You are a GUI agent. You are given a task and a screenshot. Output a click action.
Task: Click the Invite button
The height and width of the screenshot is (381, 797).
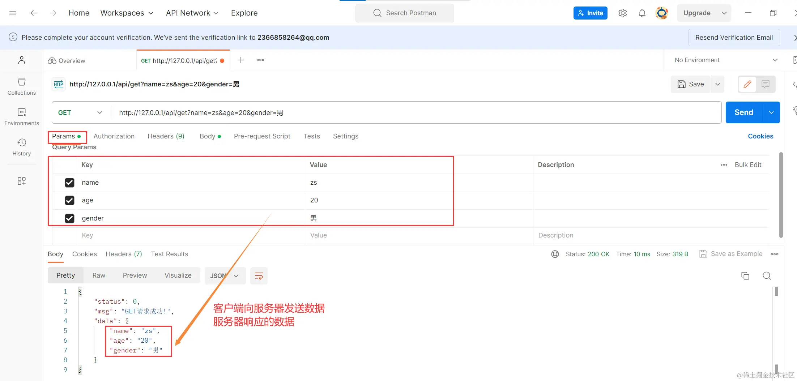point(590,13)
